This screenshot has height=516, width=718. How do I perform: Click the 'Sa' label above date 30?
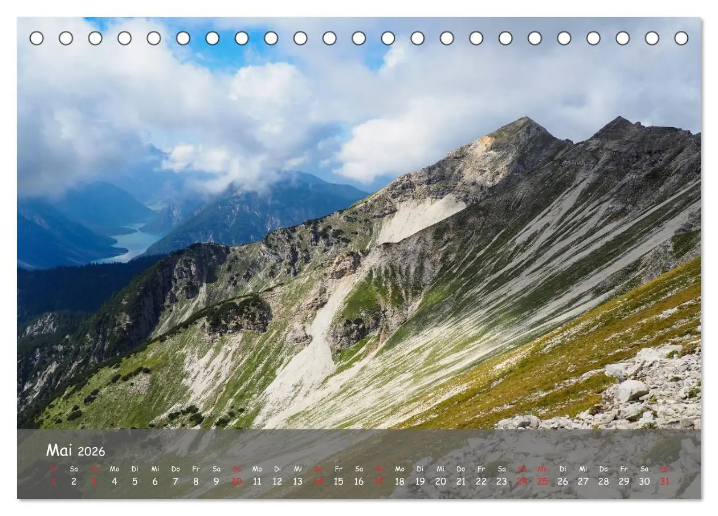point(644,469)
